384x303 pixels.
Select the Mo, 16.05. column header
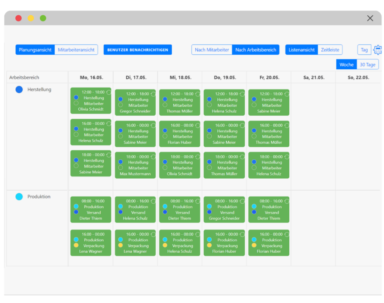pyautogui.click(x=91, y=78)
